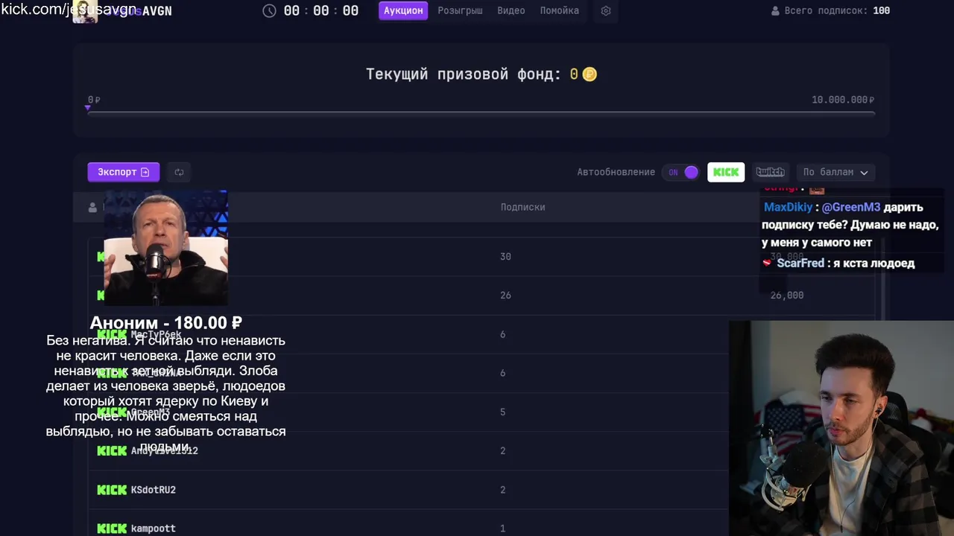Click the 00:00:00 timer display
The width and height of the screenshot is (954, 536).
320,11
